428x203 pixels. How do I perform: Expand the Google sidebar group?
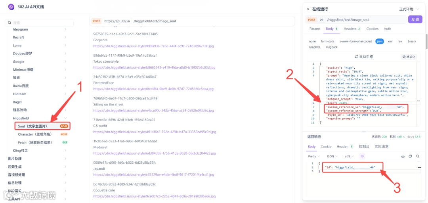point(39,61)
